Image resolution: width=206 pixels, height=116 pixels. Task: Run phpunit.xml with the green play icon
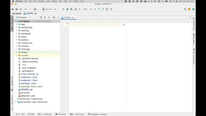pos(63,9)
